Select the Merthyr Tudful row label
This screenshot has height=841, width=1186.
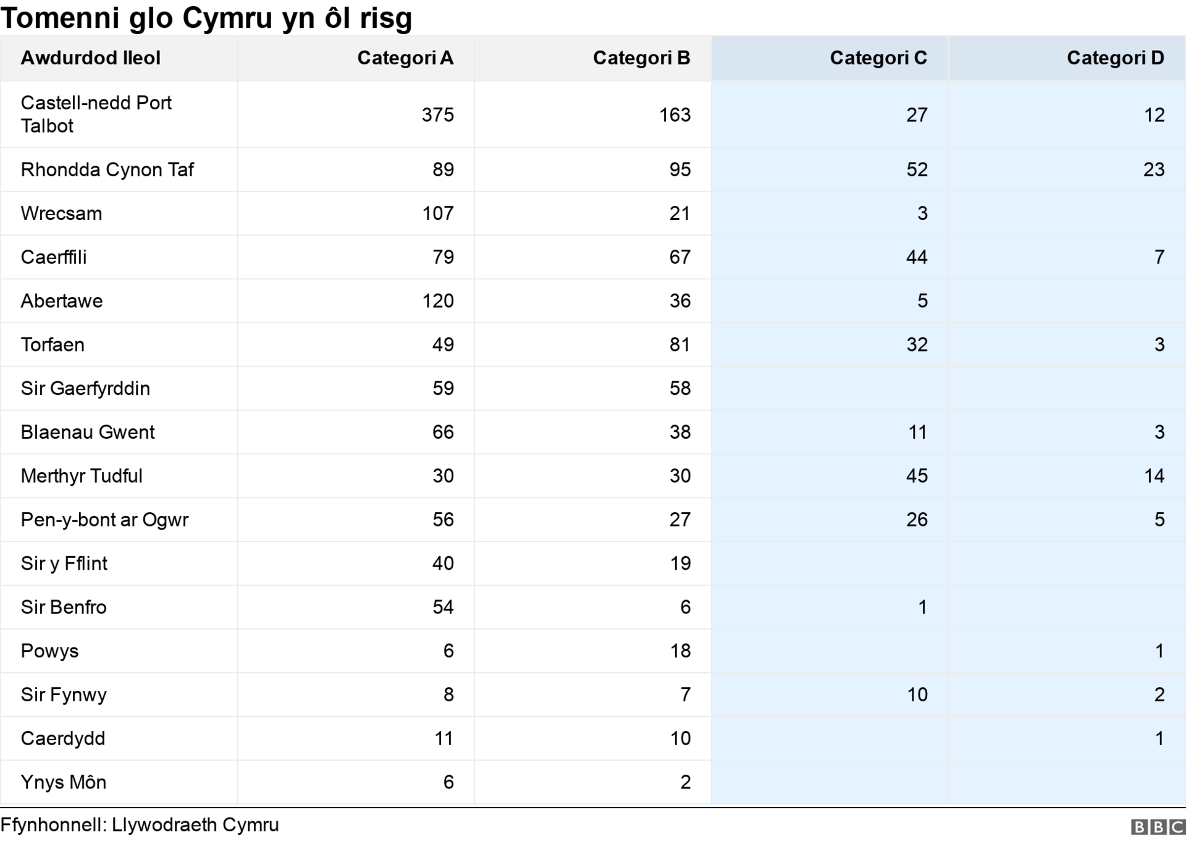[x=81, y=476]
